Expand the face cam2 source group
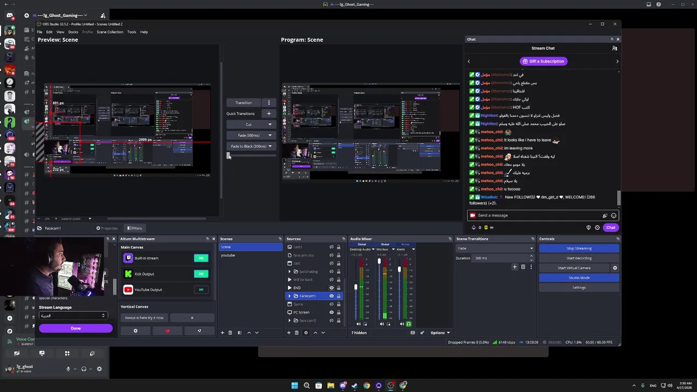 click(289, 321)
